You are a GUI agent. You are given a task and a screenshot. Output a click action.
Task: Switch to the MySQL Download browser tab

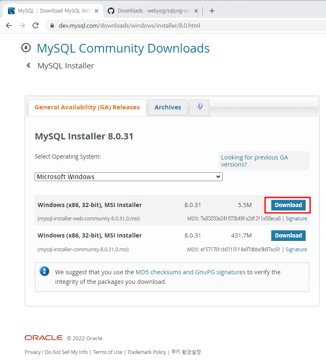point(53,11)
